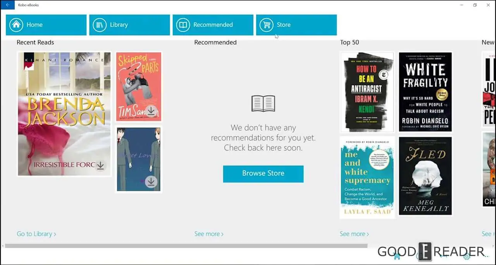
Task: Click the Store shopping cart icon
Action: click(267, 25)
